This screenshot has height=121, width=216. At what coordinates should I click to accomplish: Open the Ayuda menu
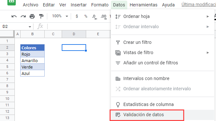click(168, 5)
